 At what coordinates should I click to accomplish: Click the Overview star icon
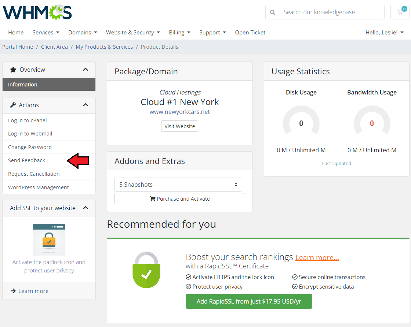coord(13,70)
